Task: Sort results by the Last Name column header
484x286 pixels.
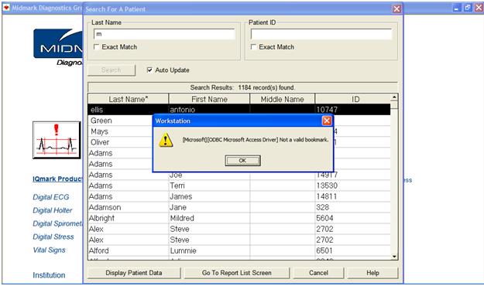Action: (x=129, y=99)
